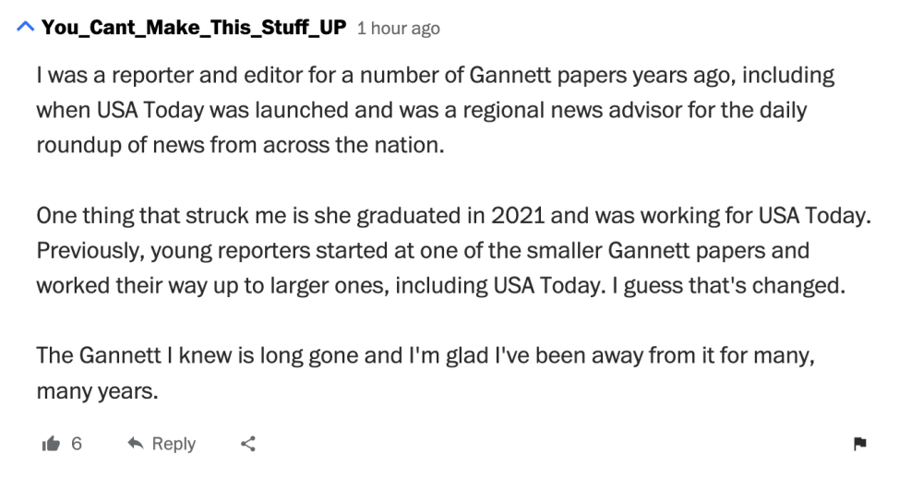Click the word "Previously," in the second paragraph
Image resolution: width=923 pixels, height=478 pixels.
[91, 251]
